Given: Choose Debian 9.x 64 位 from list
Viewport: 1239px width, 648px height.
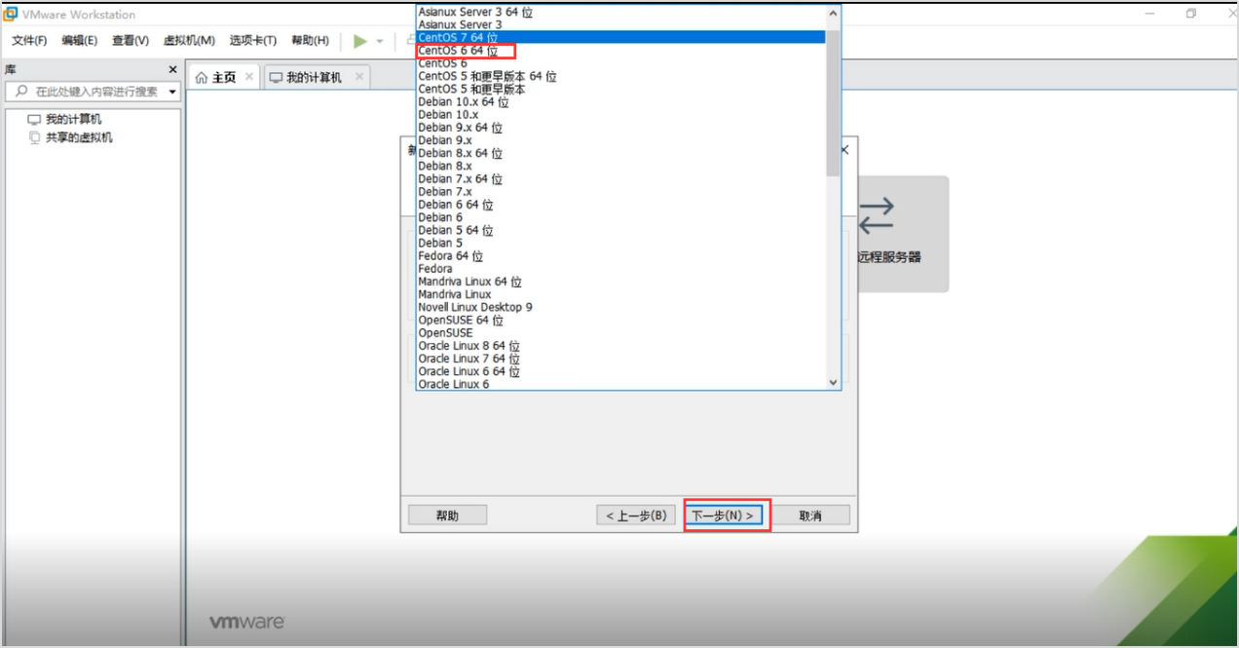Looking at the screenshot, I should pyautogui.click(x=620, y=128).
